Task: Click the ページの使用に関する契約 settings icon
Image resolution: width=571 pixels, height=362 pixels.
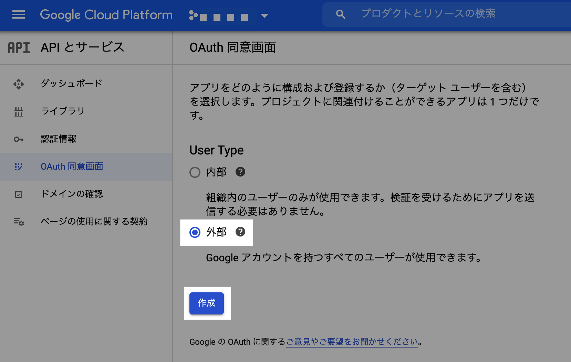Action: click(x=19, y=222)
